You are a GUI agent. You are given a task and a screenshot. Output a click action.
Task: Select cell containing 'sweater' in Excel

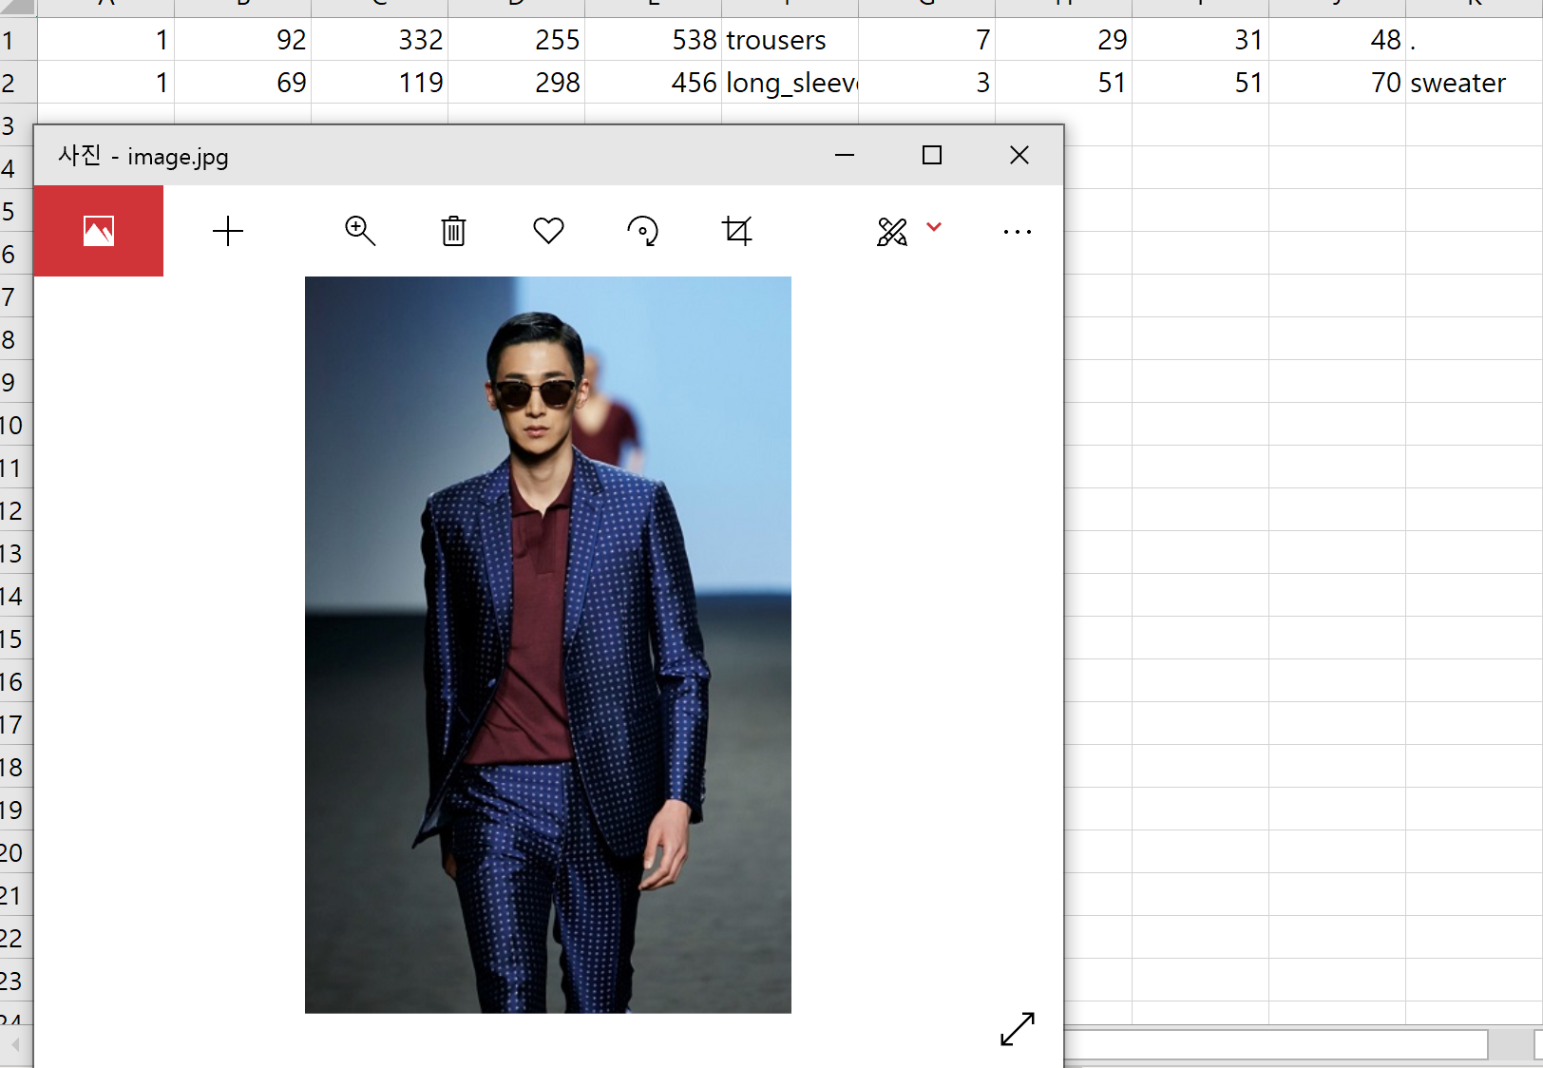tap(1474, 83)
